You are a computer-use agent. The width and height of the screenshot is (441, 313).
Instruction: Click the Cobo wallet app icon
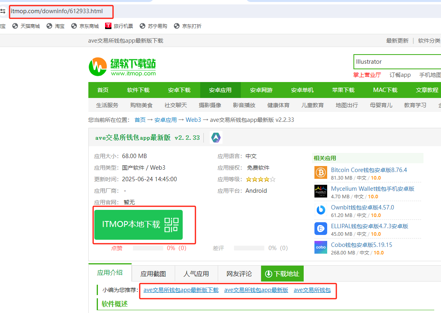click(x=320, y=247)
